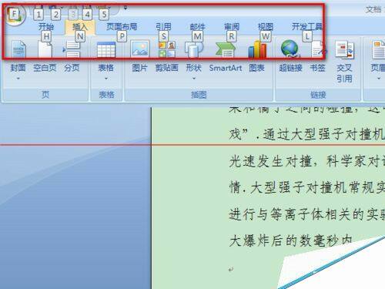385x289 pixels.
Task: Open the Quick Access Toolbar customize arrow
Action: coord(126,8)
